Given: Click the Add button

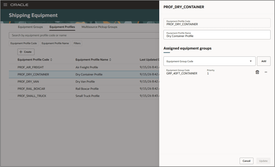Looking at the screenshot, I should [264, 61].
